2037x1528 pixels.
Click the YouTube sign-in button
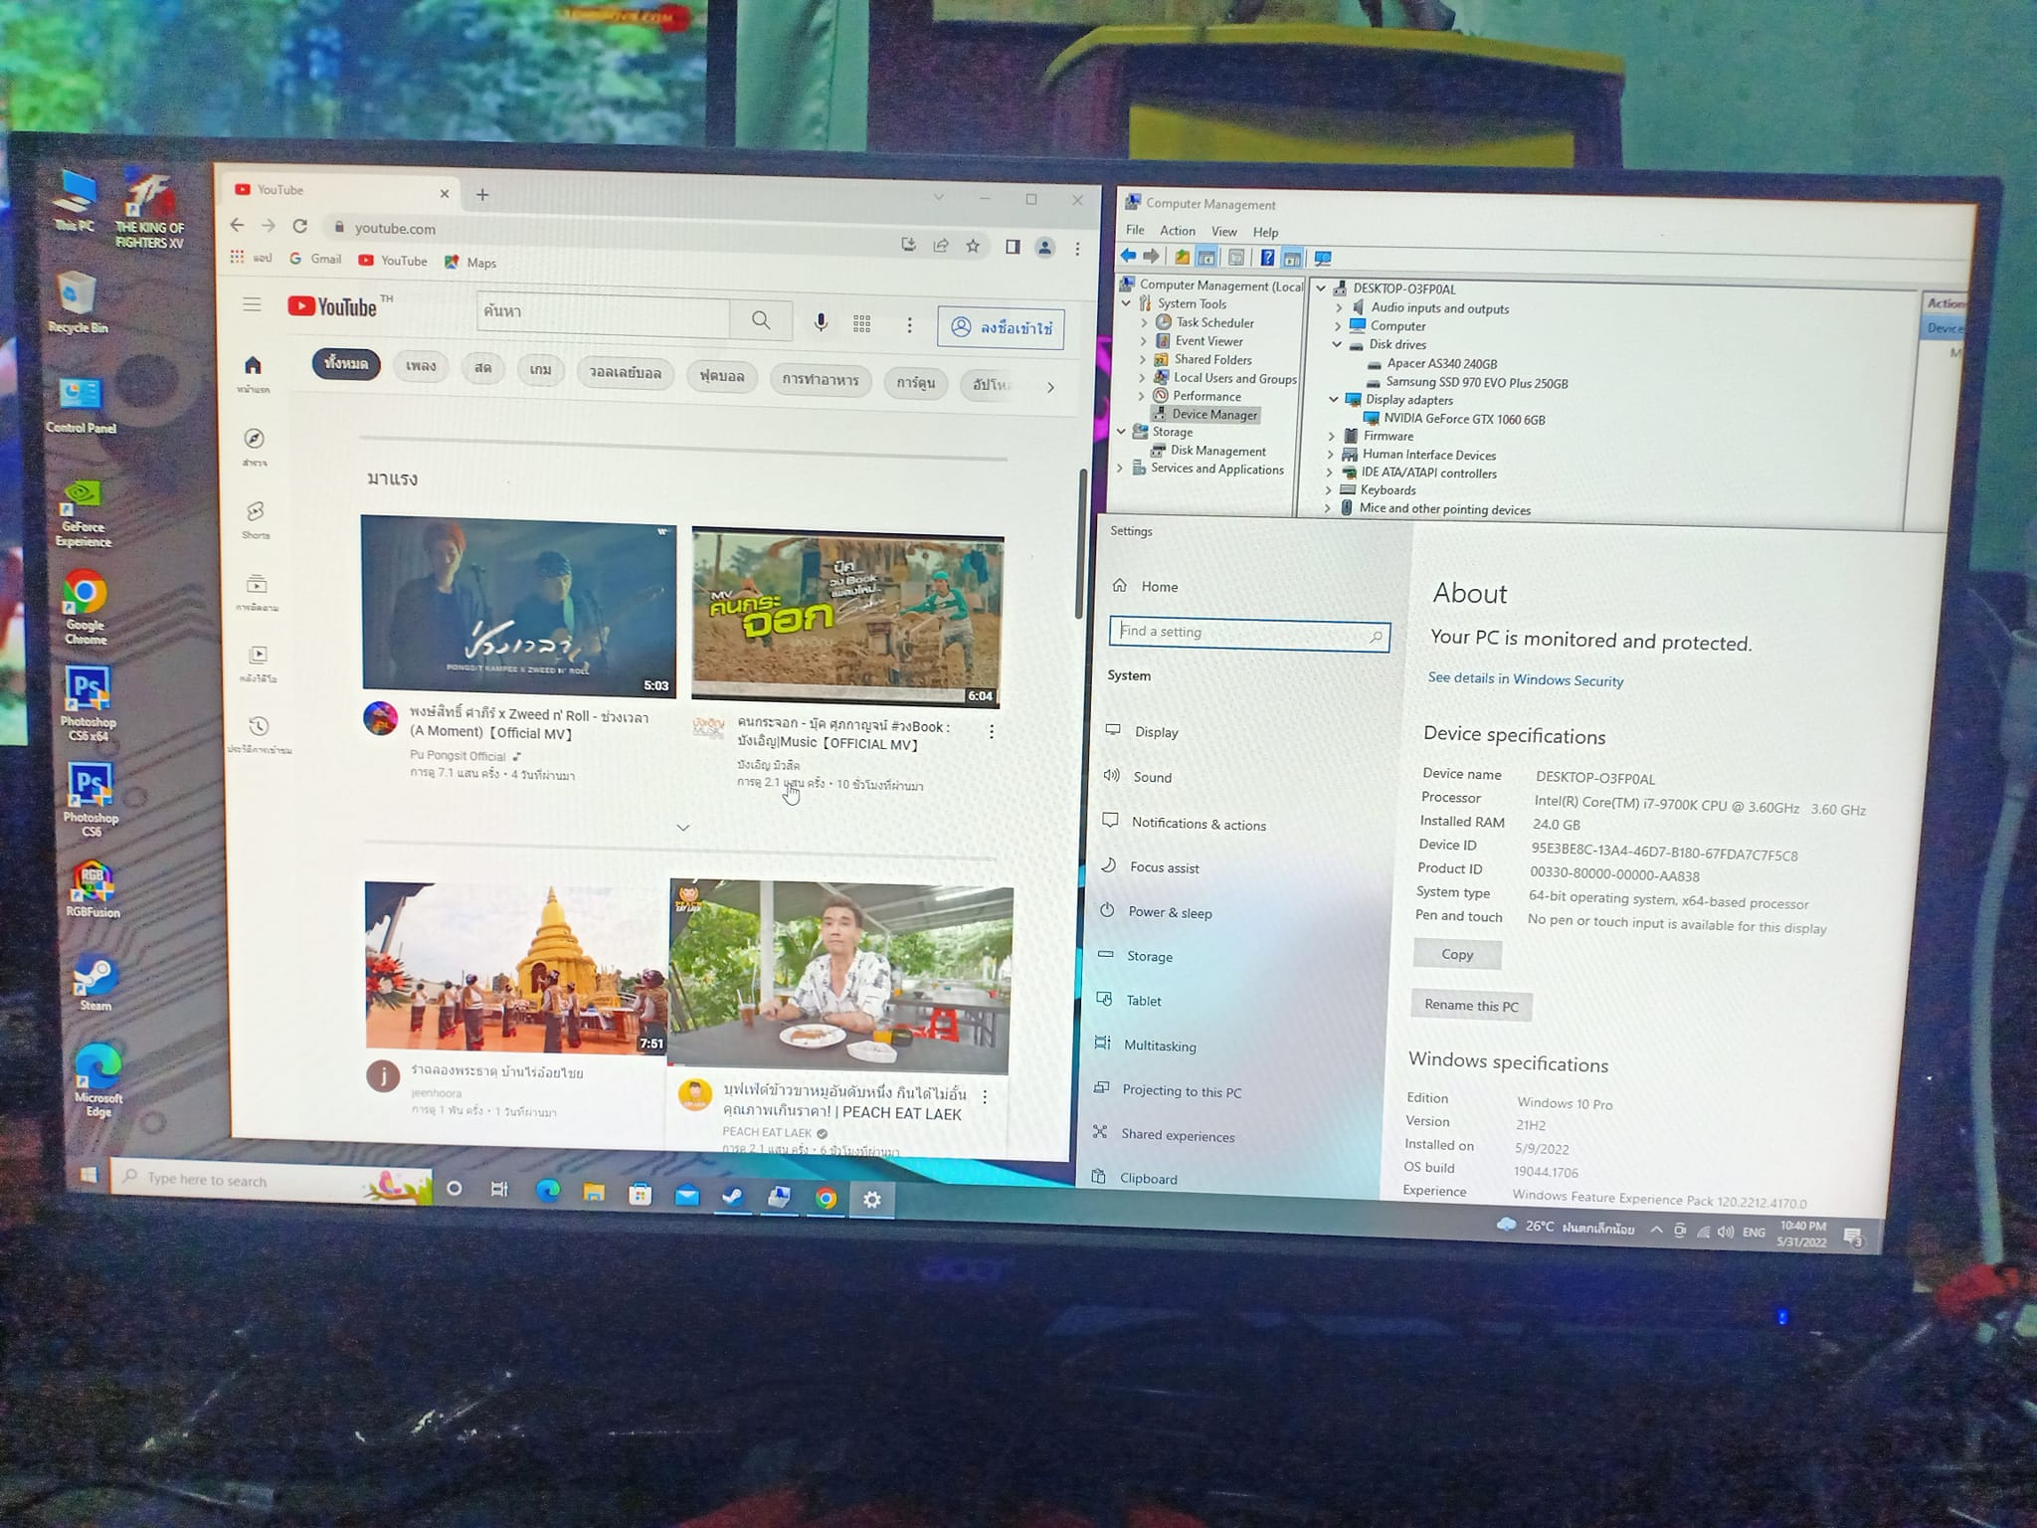click(1001, 328)
